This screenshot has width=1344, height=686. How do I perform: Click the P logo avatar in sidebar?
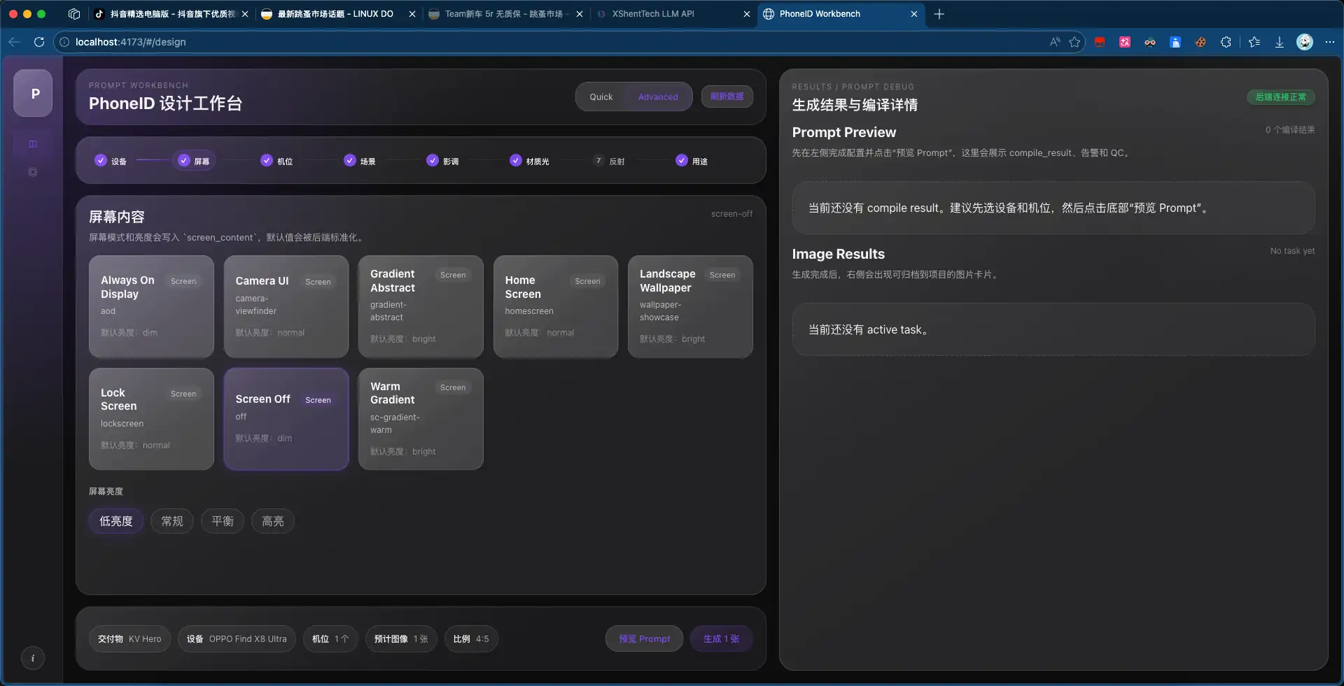tap(33, 93)
